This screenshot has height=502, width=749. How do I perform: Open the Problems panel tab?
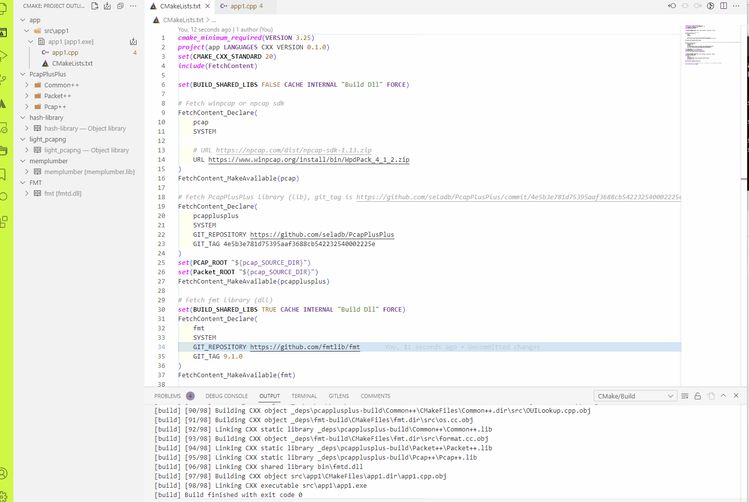tap(174, 396)
